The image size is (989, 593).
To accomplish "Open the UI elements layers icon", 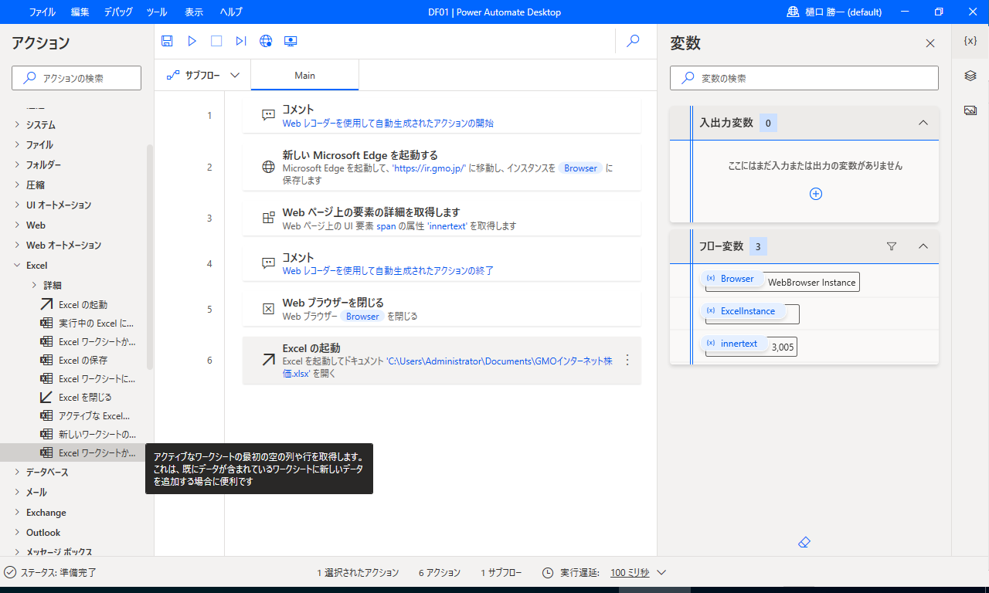I will point(970,76).
